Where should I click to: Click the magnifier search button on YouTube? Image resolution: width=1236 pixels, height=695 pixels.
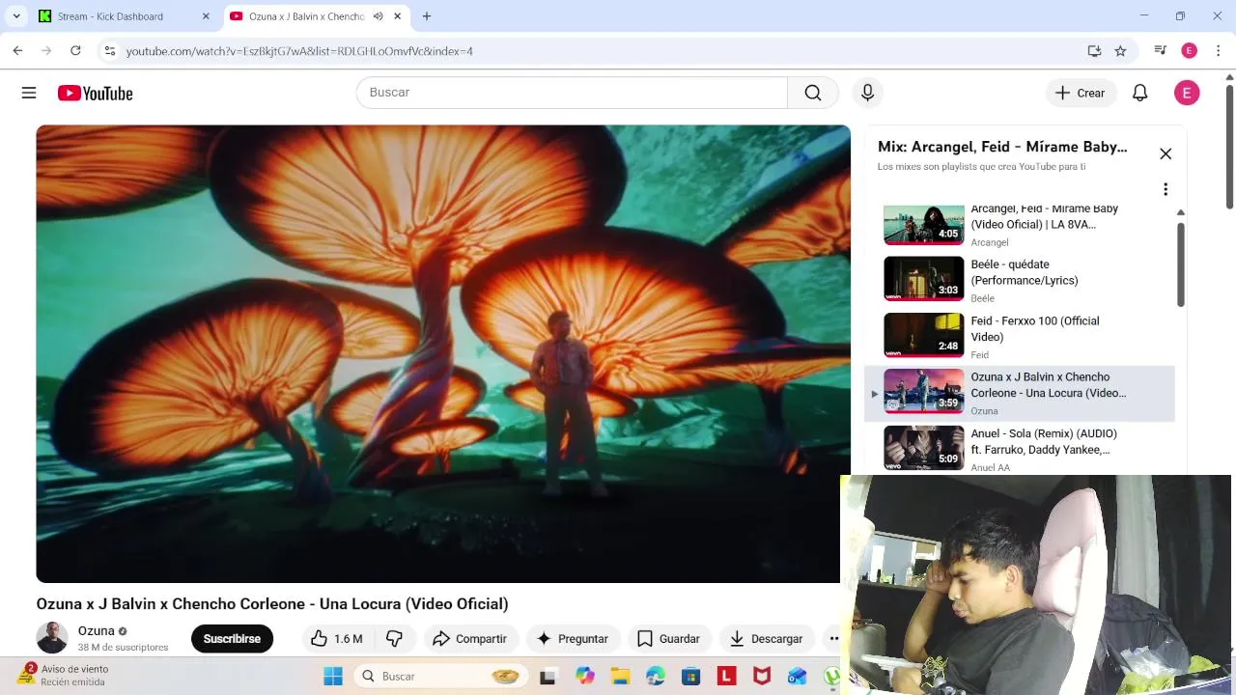tap(813, 93)
